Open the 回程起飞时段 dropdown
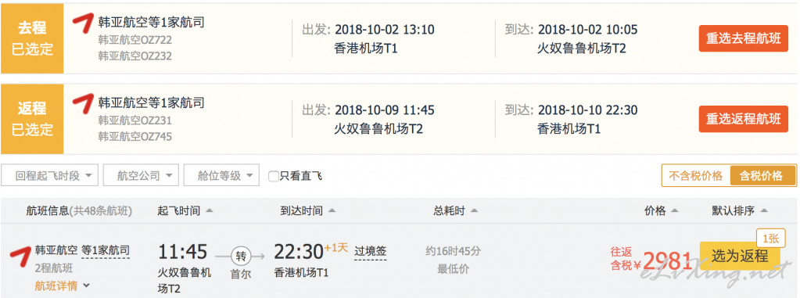The image size is (800, 298). (x=49, y=176)
